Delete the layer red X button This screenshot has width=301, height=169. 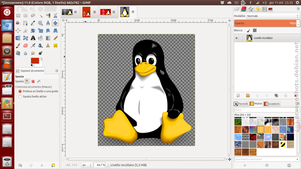(295, 96)
